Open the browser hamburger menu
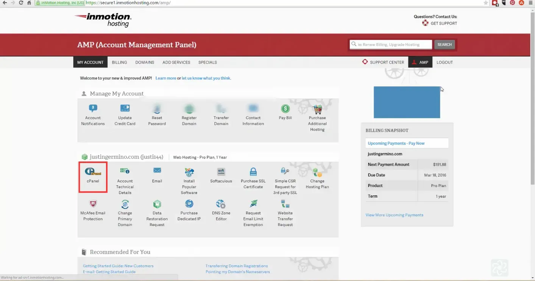The width and height of the screenshot is (535, 281). pyautogui.click(x=530, y=3)
